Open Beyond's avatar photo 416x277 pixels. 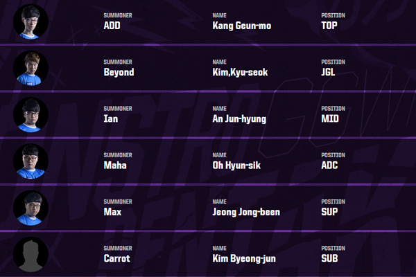pos(31,68)
